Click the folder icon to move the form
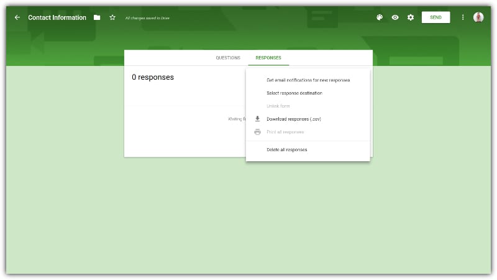Image resolution: width=497 pixels, height=280 pixels. point(97,17)
